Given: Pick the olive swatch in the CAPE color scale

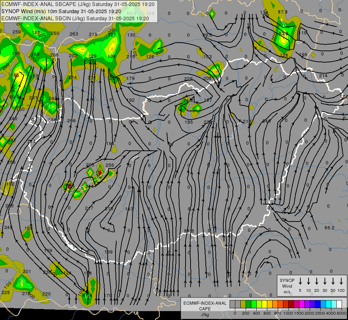Looking at the screenshot, I should 243,304.
